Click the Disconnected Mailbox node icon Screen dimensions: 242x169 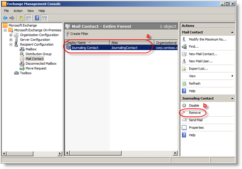coord(22,64)
